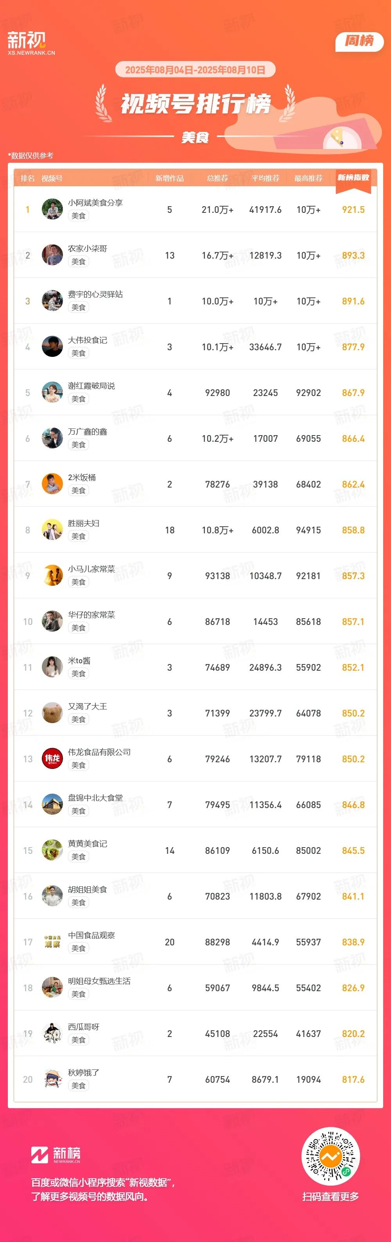Click the date range 2025年08月04日-08月10日 pill
Viewport: 391px width, 1242px height.
[195, 70]
